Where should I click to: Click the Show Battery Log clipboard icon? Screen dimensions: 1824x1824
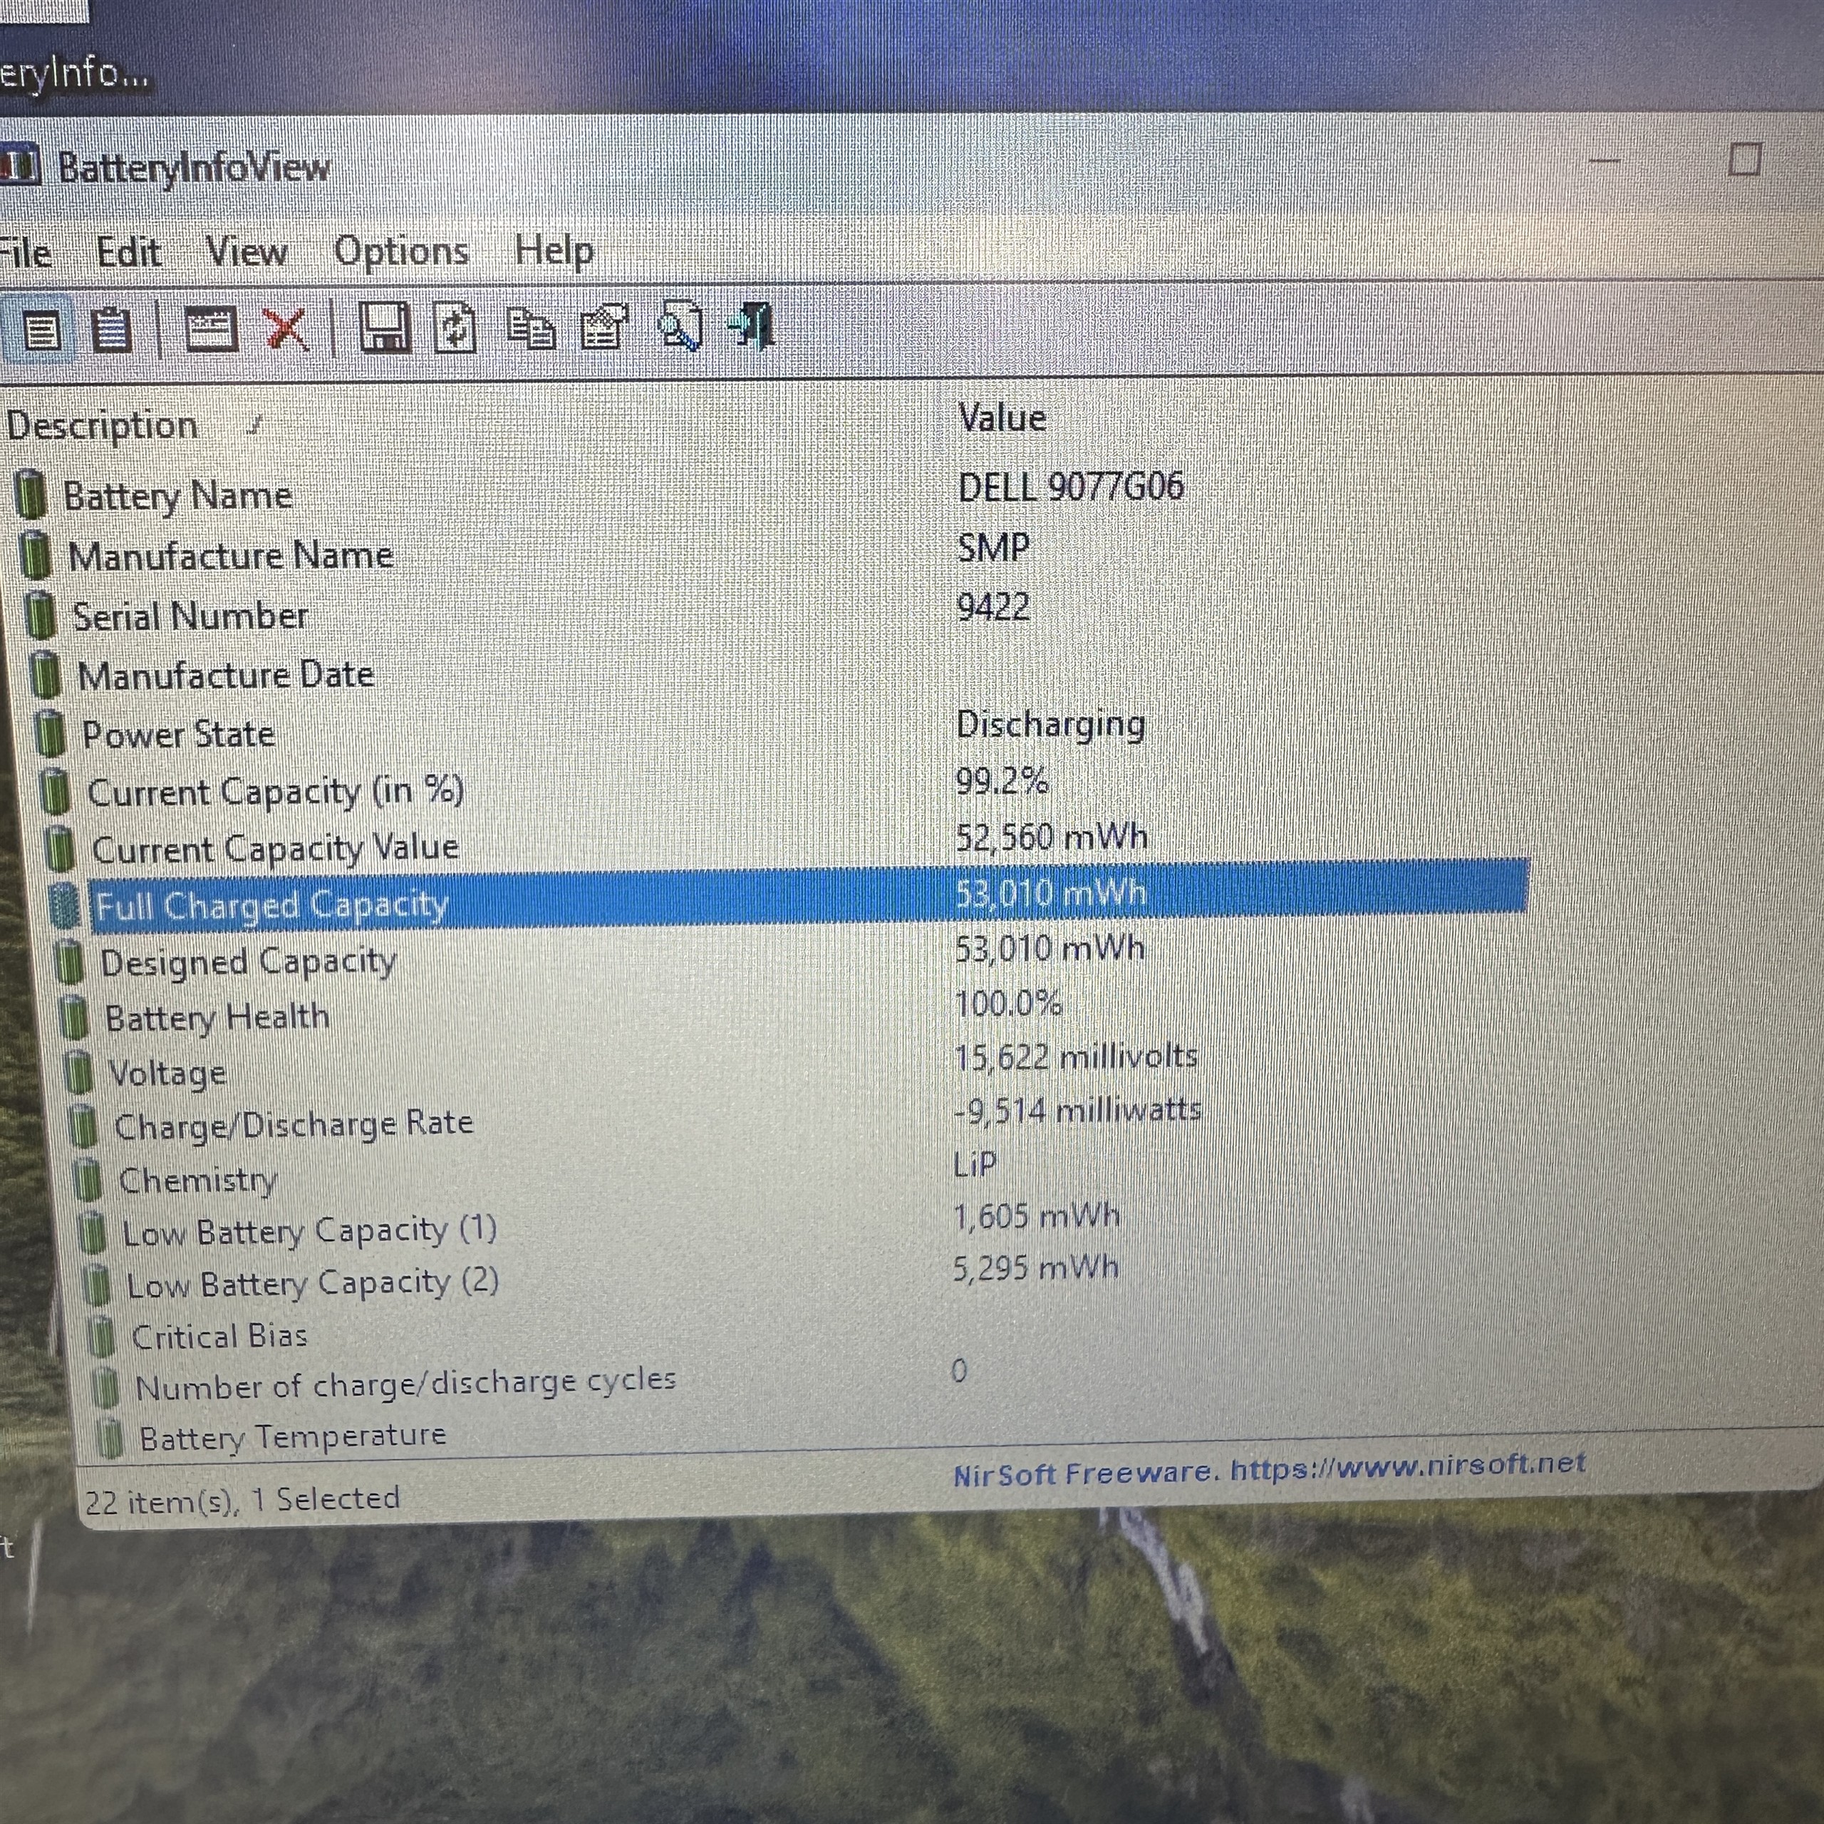(x=111, y=331)
